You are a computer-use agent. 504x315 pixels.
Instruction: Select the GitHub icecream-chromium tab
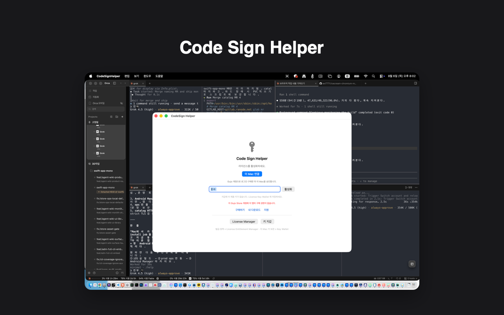coord(339,83)
